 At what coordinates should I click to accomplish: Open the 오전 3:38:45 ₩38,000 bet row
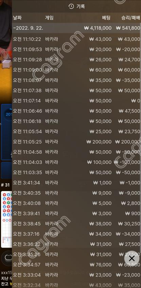pyautogui.click(x=76, y=224)
